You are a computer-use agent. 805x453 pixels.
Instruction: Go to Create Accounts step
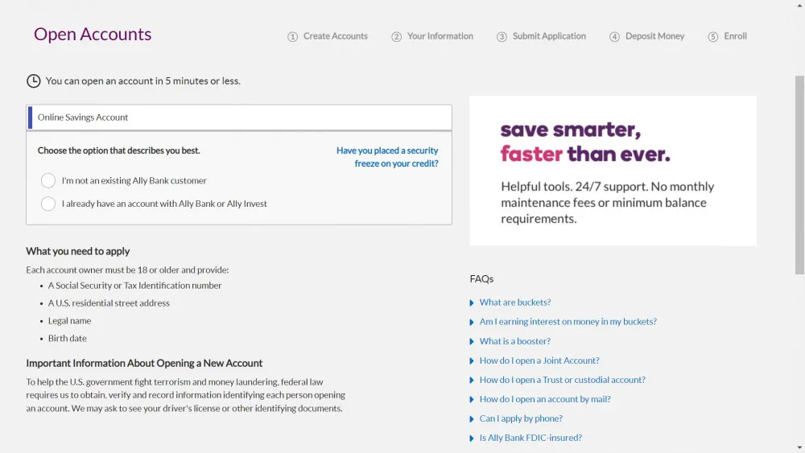tap(335, 36)
